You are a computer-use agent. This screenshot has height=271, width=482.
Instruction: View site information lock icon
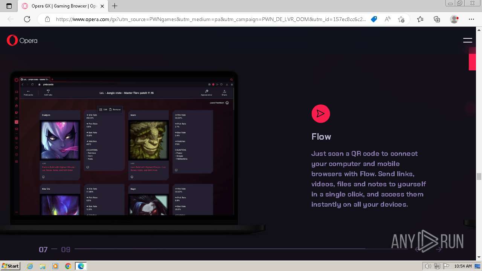47,19
